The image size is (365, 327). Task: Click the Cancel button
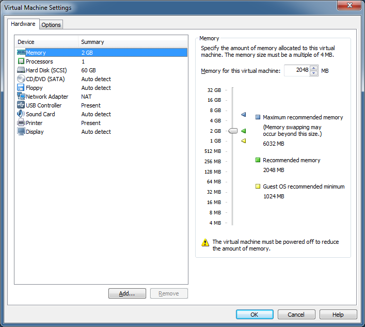tap(296, 315)
